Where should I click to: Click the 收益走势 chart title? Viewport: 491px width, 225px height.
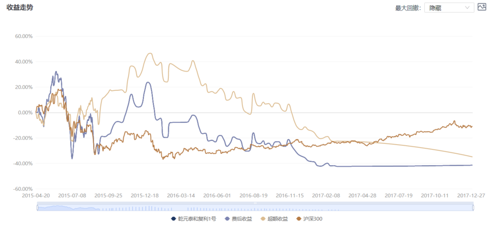(x=19, y=8)
